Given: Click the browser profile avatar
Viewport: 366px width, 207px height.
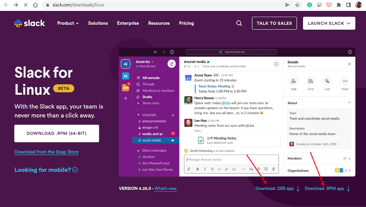Looking at the screenshot, I should click(x=358, y=5).
